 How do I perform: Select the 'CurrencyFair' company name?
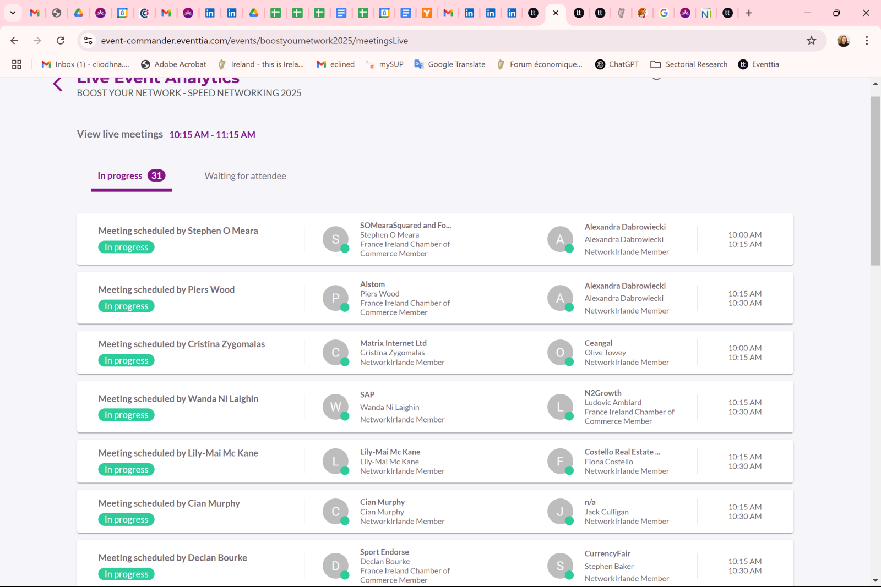point(607,554)
